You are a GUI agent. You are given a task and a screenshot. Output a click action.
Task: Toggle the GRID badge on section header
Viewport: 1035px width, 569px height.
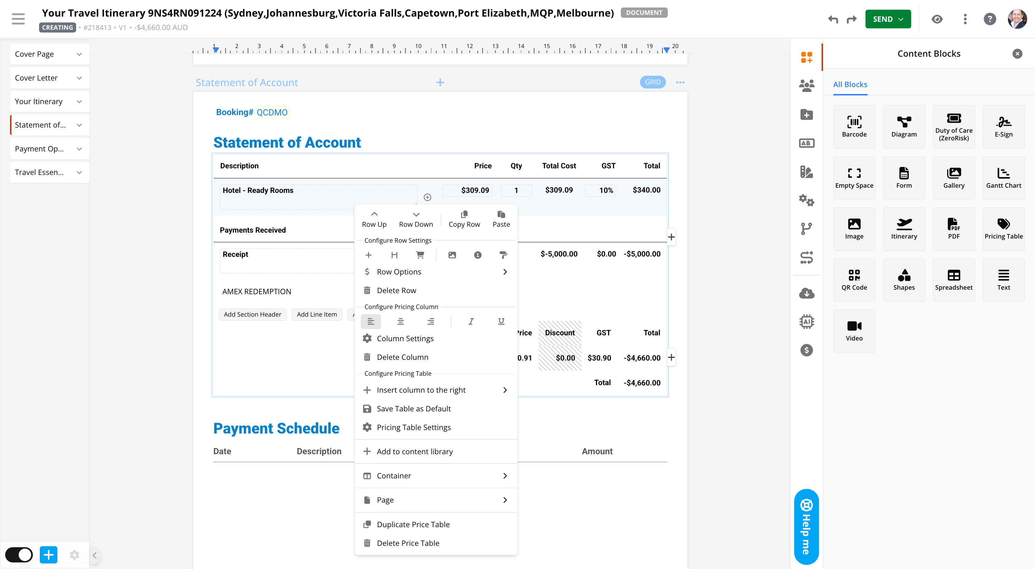tap(652, 82)
